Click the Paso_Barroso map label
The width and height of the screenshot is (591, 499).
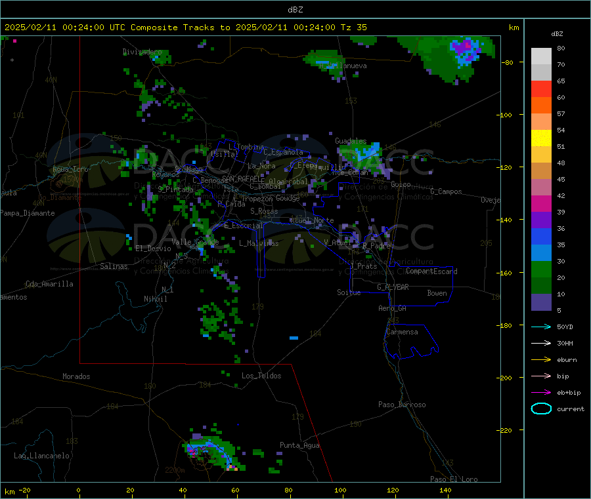coord(402,405)
